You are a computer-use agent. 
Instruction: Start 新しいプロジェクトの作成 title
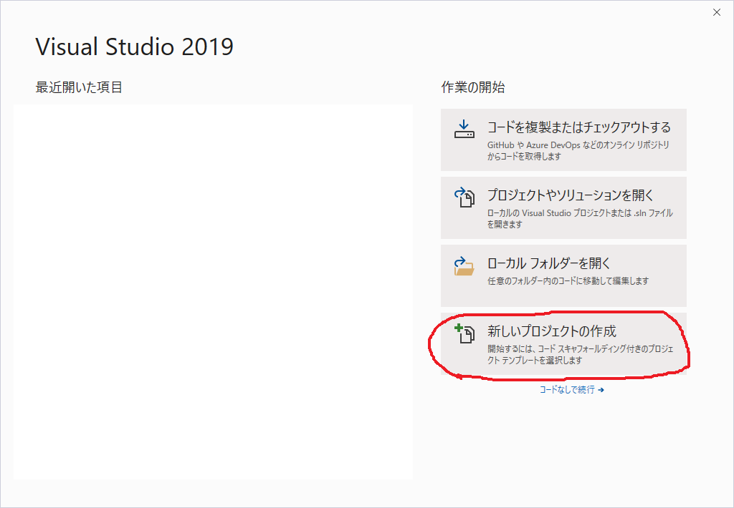click(x=551, y=331)
